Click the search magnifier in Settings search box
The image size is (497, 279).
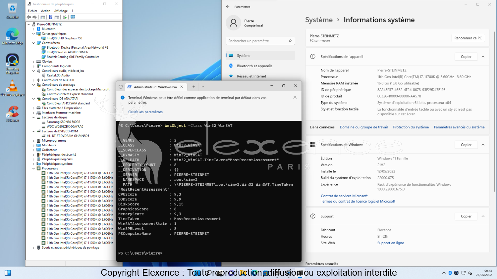click(290, 41)
